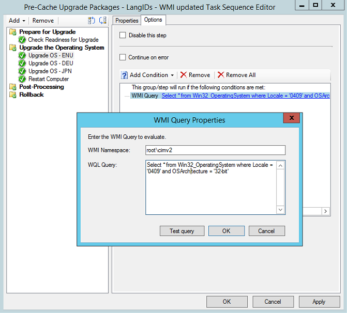347x313 pixels.
Task: Click the WQL Query scroll down arrow
Action: 280,210
